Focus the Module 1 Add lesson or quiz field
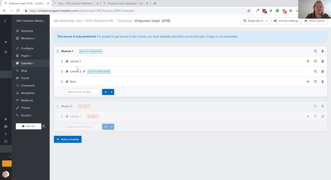The height and width of the screenshot is (180, 331). coord(83,92)
